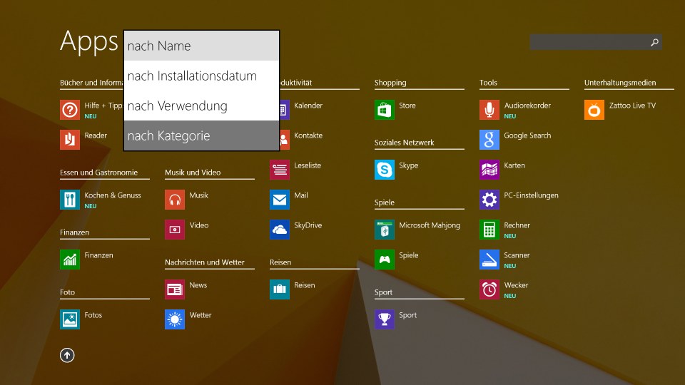The image size is (685, 385).
Task: Open PC-Einstellungen gear icon
Action: (489, 200)
